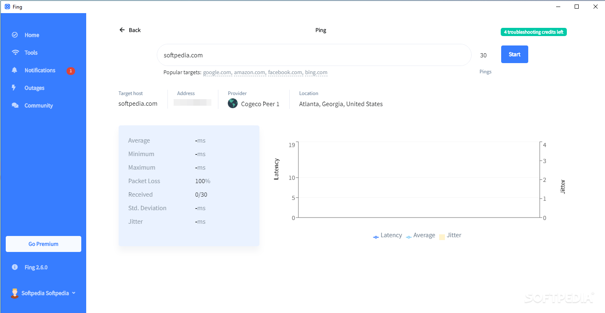Click the Ping page title
The width and height of the screenshot is (605, 313).
click(321, 30)
